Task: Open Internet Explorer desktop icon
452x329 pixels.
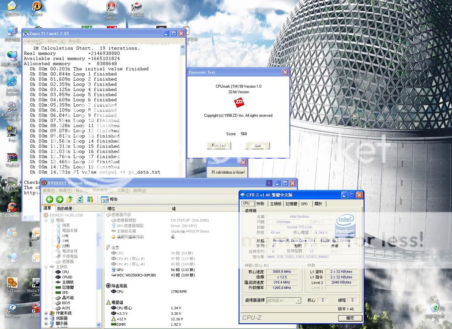Action: [12, 86]
